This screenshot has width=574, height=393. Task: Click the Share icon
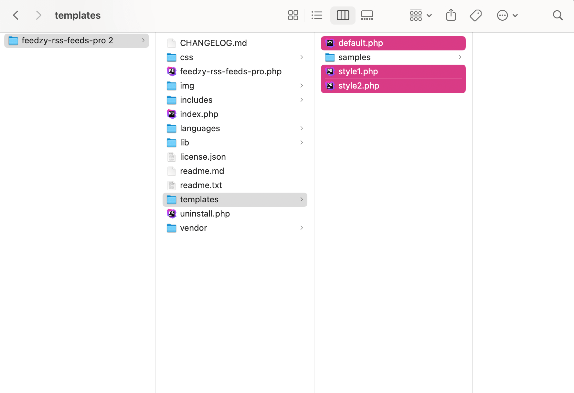tap(451, 15)
